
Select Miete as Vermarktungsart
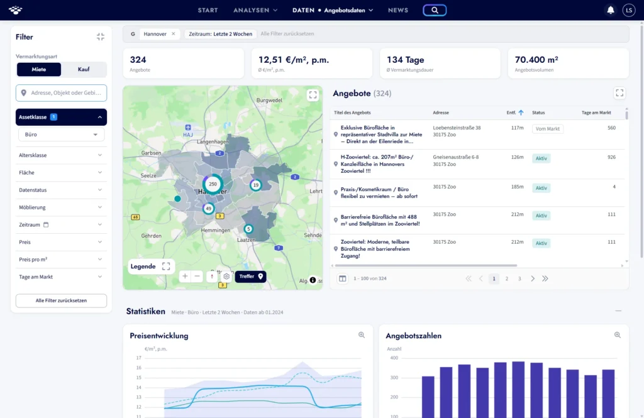tap(39, 69)
